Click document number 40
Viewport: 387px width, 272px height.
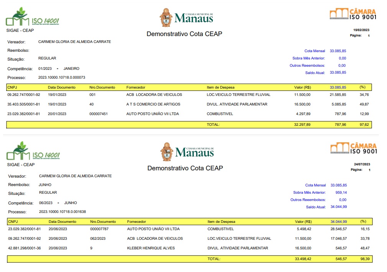click(91, 104)
